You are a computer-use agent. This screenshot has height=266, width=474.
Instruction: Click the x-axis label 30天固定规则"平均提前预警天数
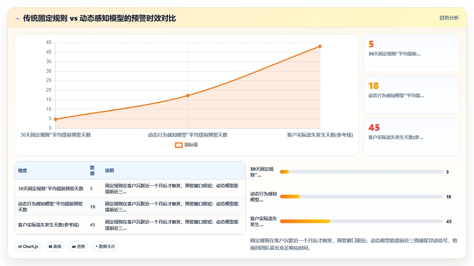click(x=56, y=135)
